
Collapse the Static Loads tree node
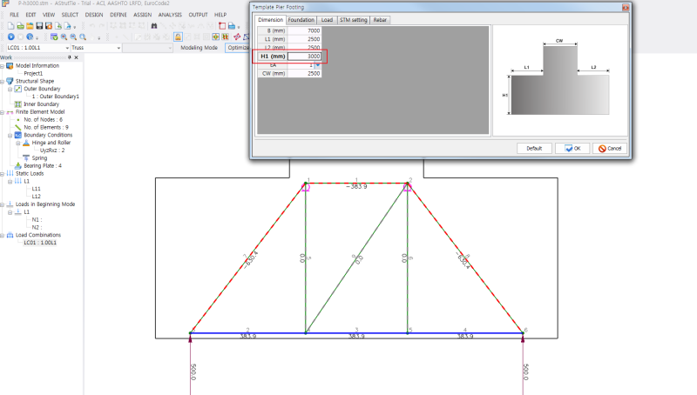click(x=3, y=174)
